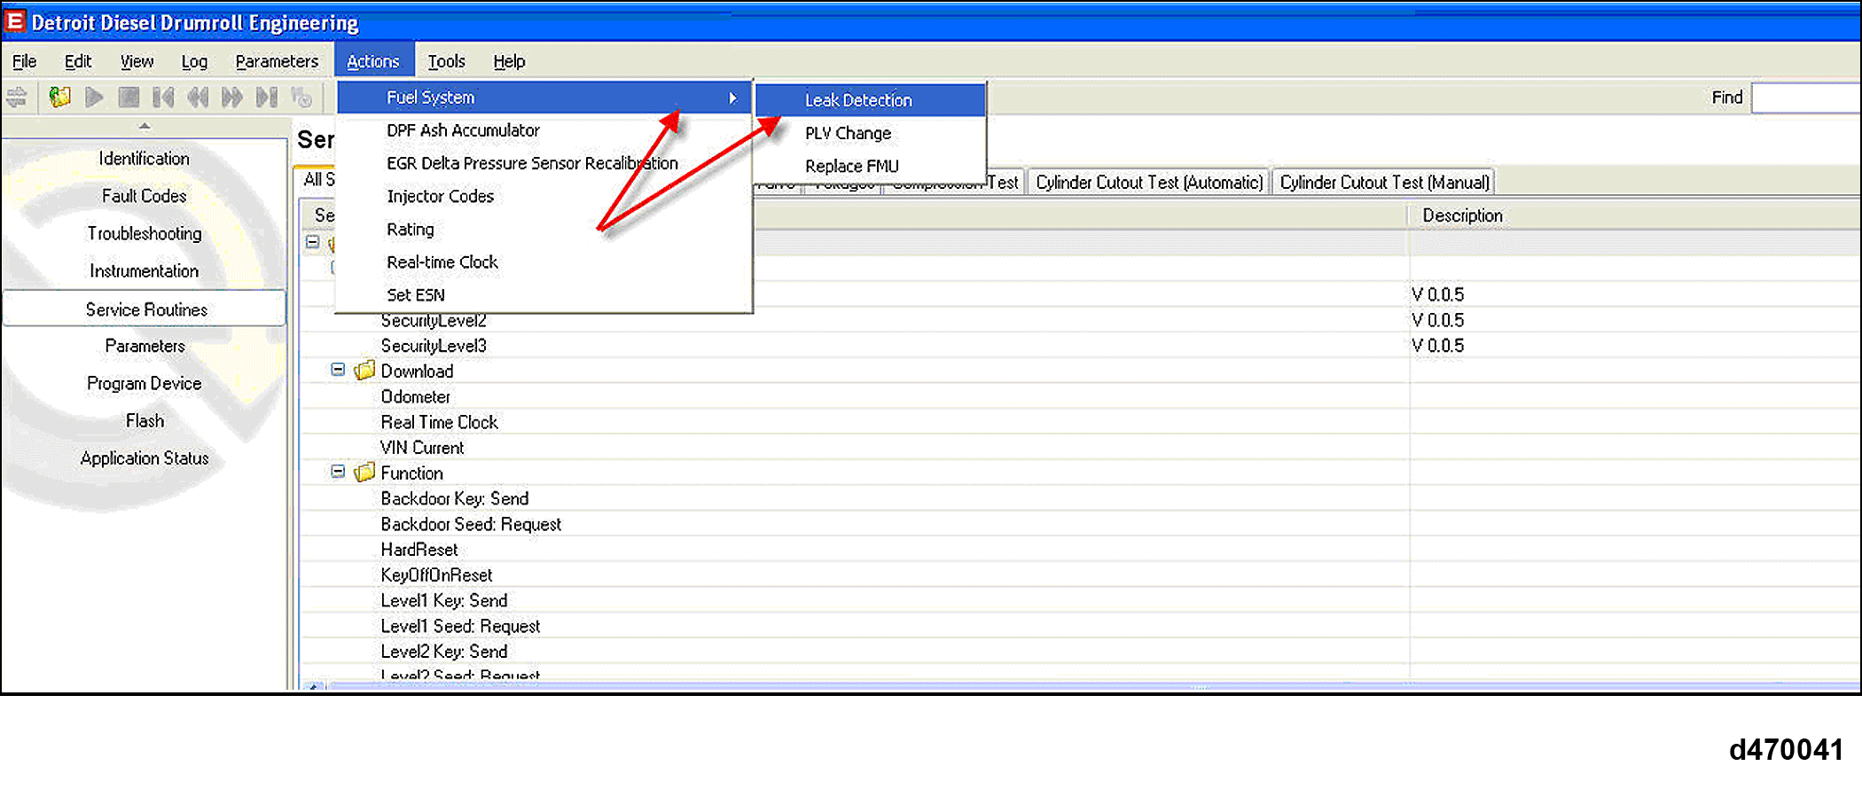Click the rewind double-arrow icon
The height and width of the screenshot is (805, 1862).
click(x=198, y=97)
